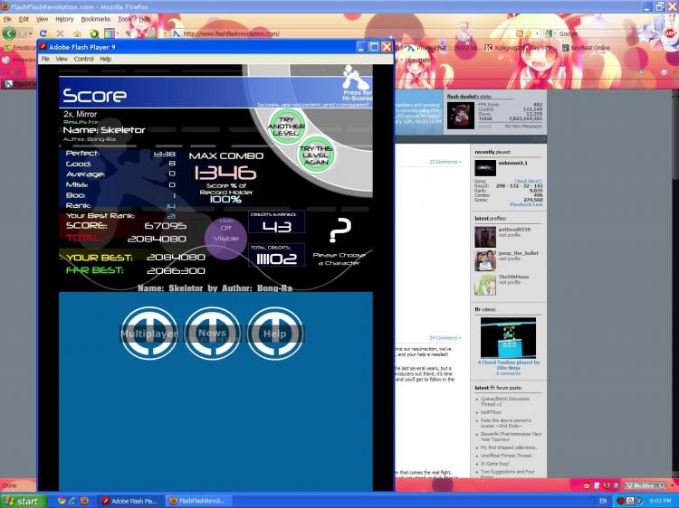
Task: Open File menu in Flash Player
Action: (45, 59)
